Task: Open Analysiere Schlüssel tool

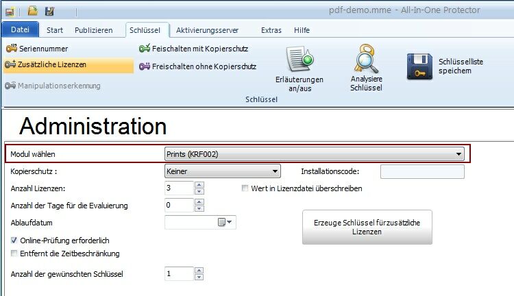Action: point(366,75)
